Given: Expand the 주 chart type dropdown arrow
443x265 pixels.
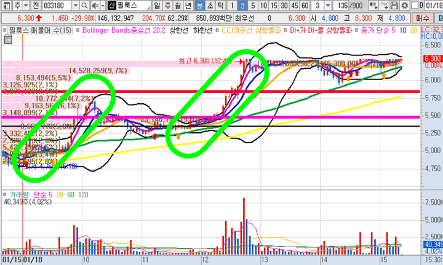Looking at the screenshot, I should tap(26, 6).
